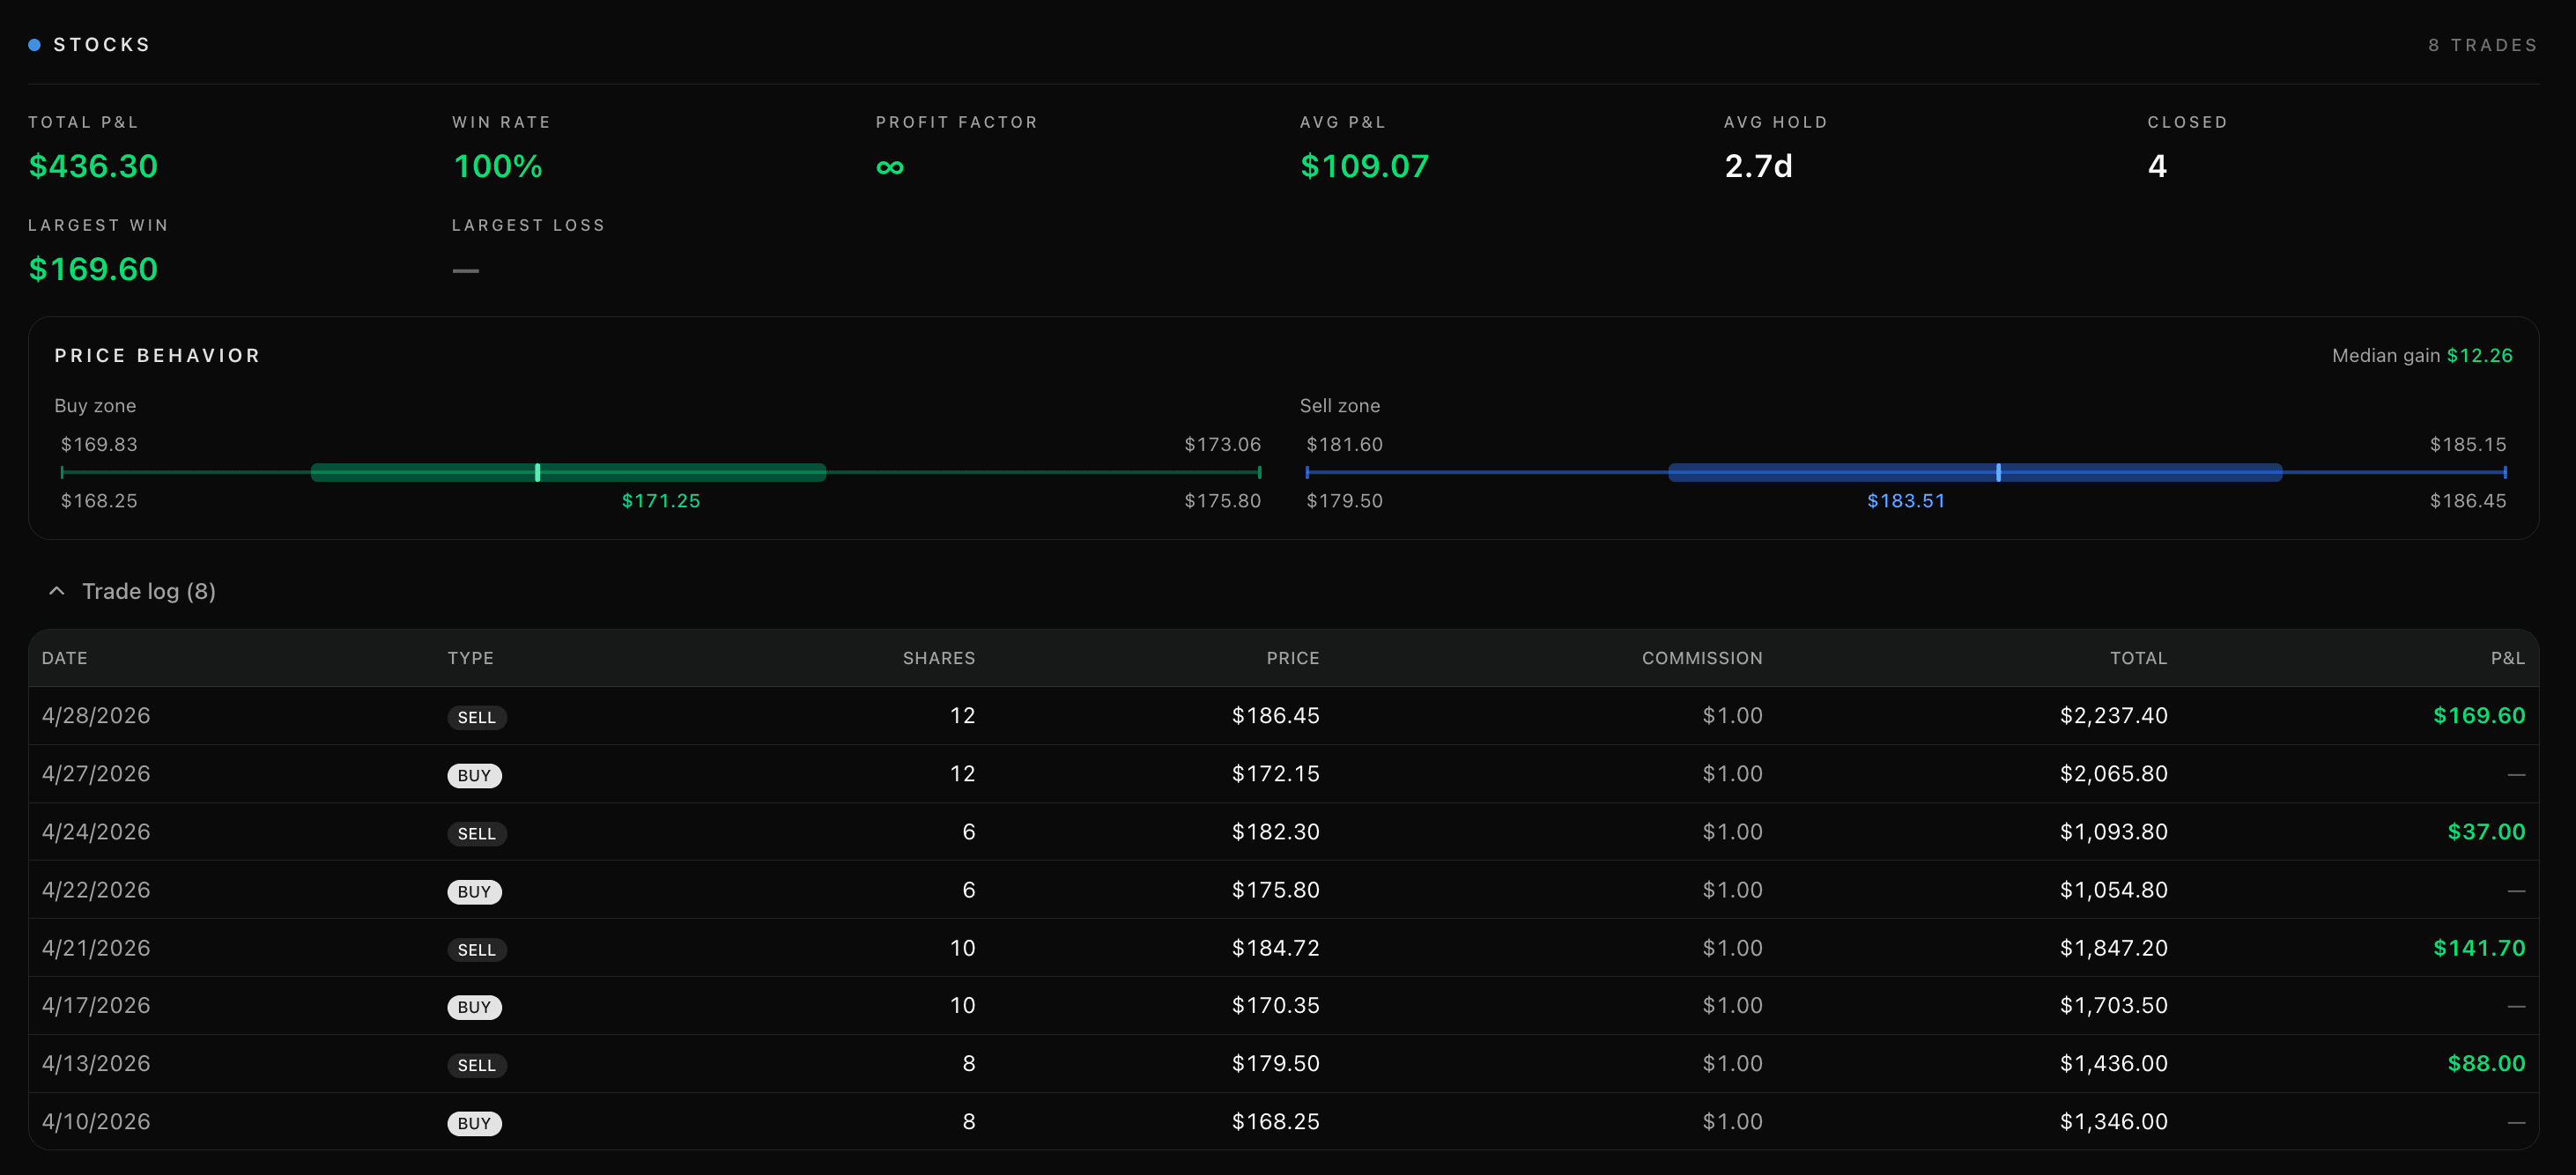Image resolution: width=2576 pixels, height=1175 pixels.
Task: Collapse the Trade log chevron
Action: (57, 591)
